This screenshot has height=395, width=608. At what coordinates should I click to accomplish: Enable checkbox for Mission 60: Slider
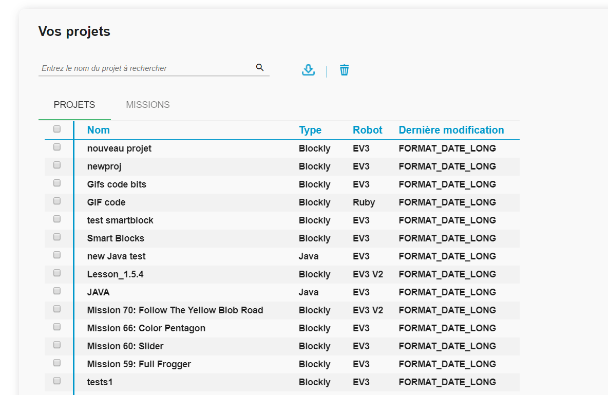[57, 345]
